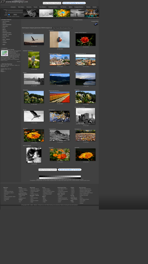Open the orange flower with bee photo
148x264 pixels.
coord(34,135)
